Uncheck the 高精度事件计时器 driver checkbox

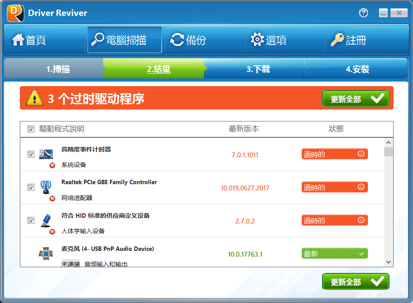[31, 154]
